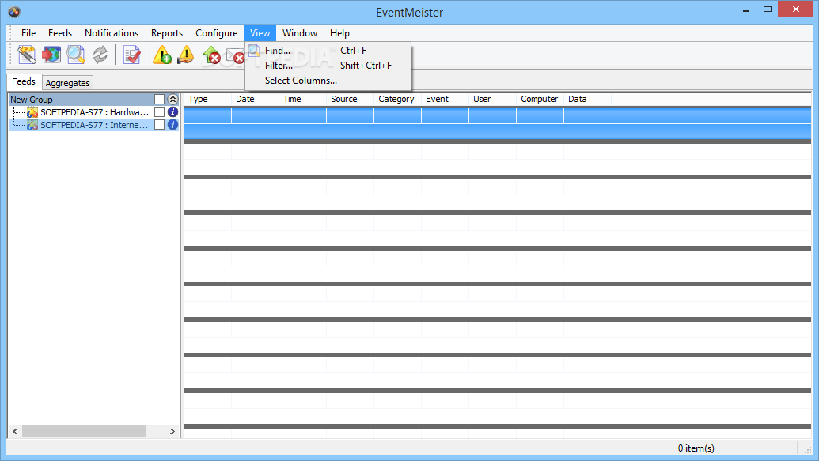Open the Notifications menu
Viewport: 819px width, 461px height.
tap(112, 33)
